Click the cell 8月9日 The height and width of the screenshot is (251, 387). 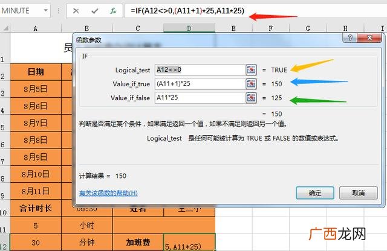coord(36,157)
